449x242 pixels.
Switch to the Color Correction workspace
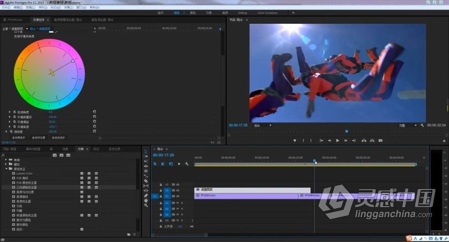(267, 13)
